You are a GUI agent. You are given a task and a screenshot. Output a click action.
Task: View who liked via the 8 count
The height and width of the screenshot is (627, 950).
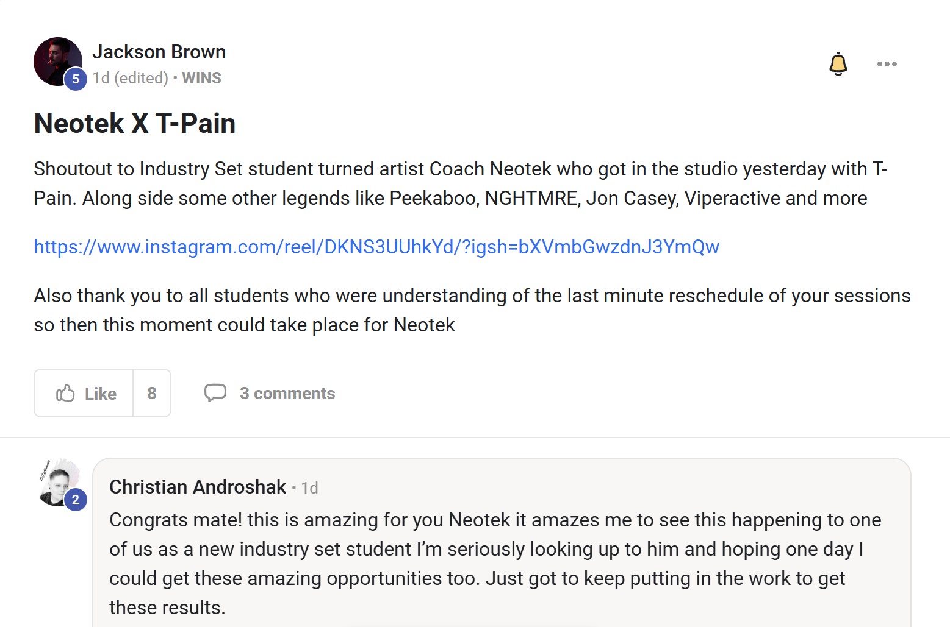pyautogui.click(x=152, y=393)
